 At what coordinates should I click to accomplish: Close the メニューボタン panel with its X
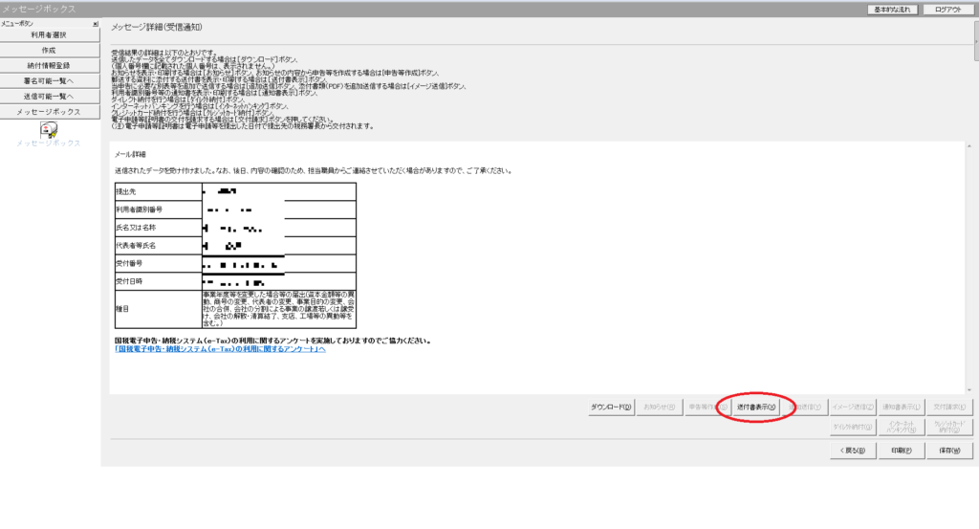[x=95, y=23]
